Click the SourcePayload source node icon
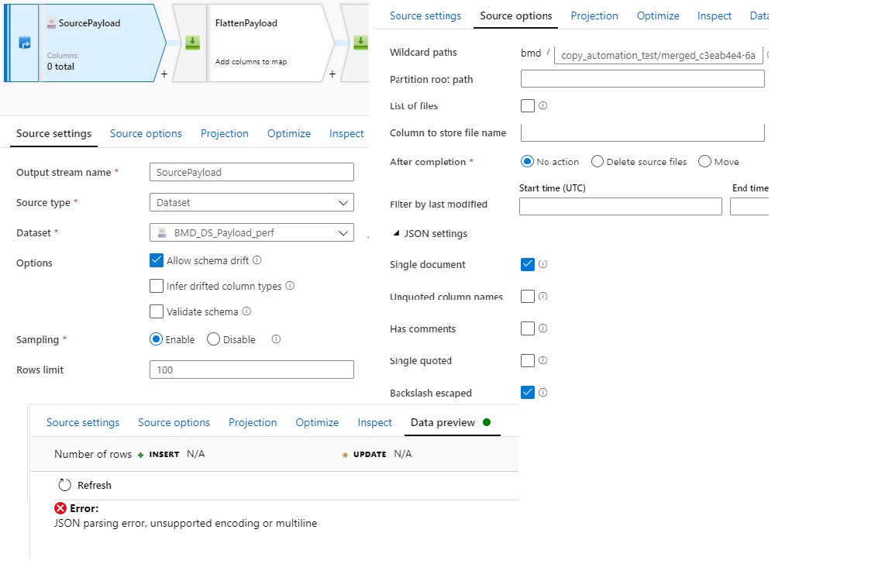The width and height of the screenshot is (892, 581). pos(24,43)
